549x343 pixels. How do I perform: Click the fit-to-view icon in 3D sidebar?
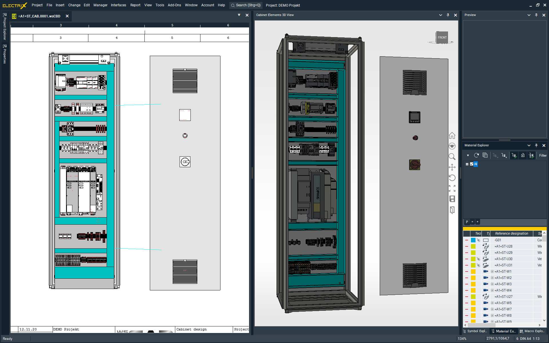pyautogui.click(x=452, y=188)
